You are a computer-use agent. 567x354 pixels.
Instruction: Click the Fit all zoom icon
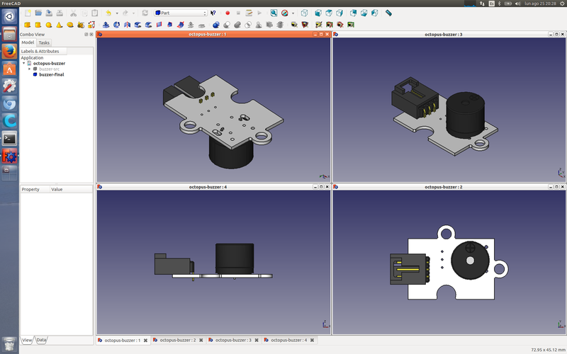click(x=274, y=13)
